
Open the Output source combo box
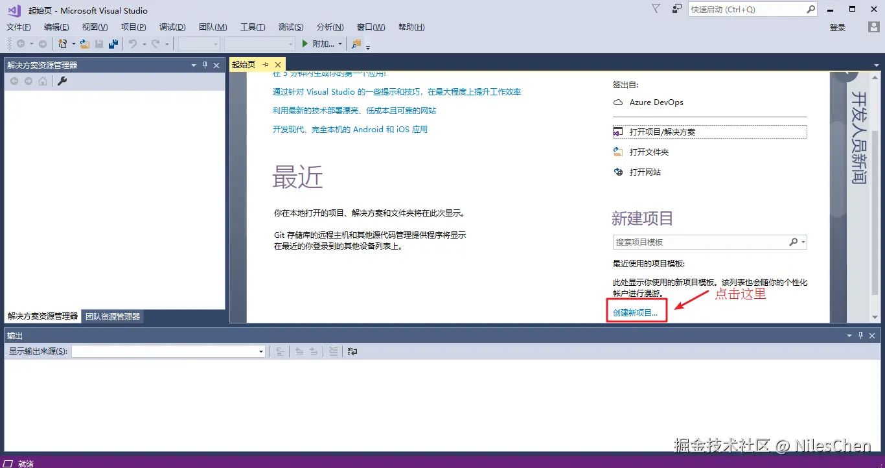[x=168, y=351]
